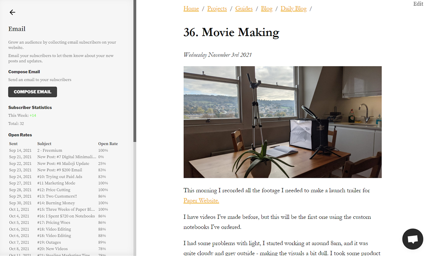Click the Sent column header
427x256 pixels.
(x=13, y=143)
